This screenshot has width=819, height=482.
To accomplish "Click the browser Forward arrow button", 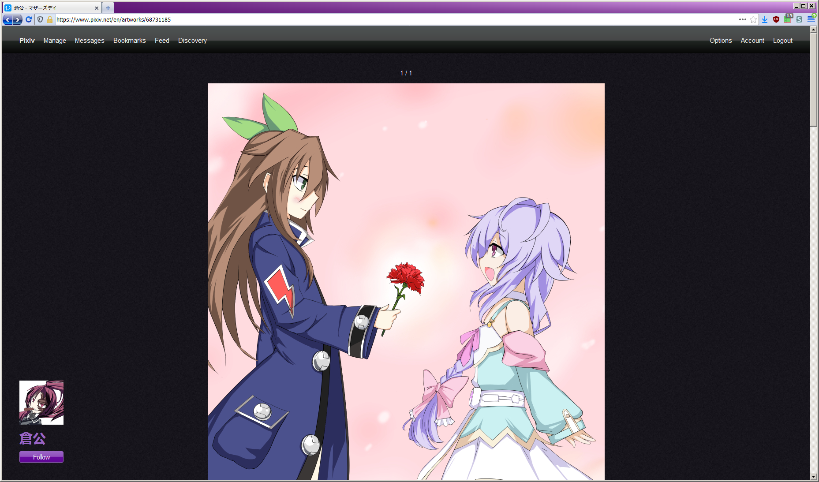I will click(18, 19).
